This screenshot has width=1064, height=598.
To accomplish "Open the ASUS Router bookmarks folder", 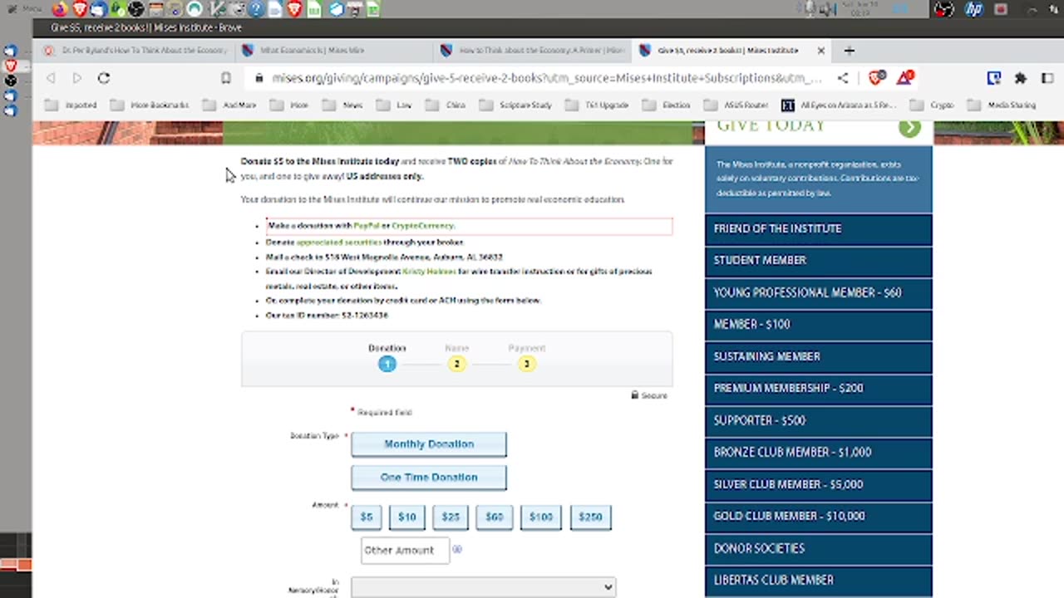I will 736,105.
